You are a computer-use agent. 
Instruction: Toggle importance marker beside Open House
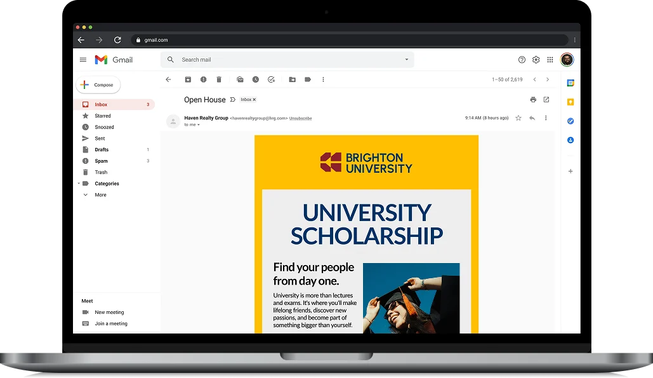tap(233, 100)
